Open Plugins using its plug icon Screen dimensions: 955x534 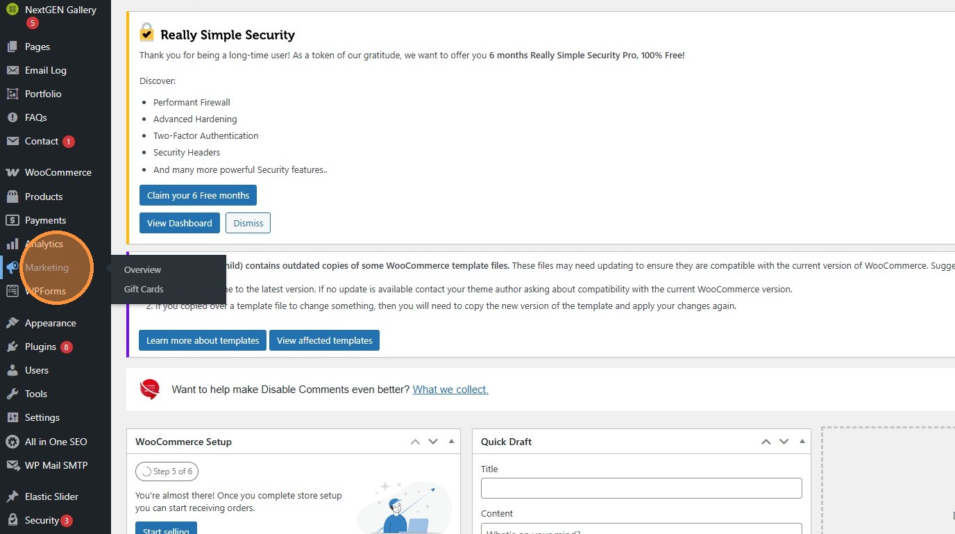click(12, 347)
